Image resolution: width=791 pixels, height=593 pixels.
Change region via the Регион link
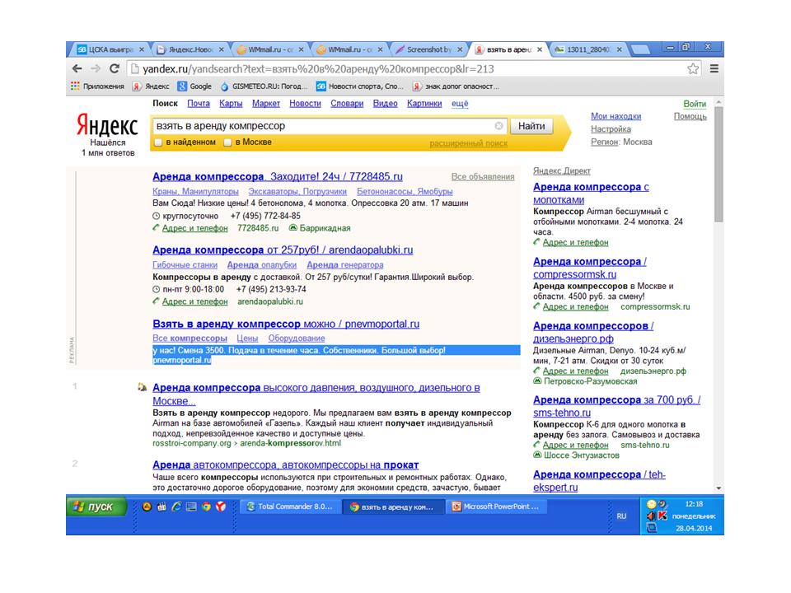[604, 142]
